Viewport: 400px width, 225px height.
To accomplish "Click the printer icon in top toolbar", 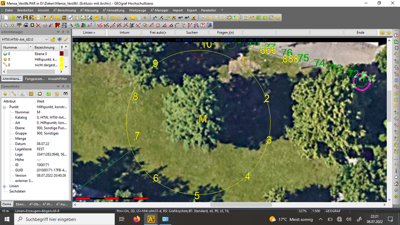I will click(38, 18).
